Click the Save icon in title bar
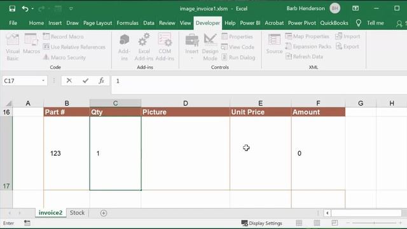Viewport: 407px width, 229px height. [12, 8]
